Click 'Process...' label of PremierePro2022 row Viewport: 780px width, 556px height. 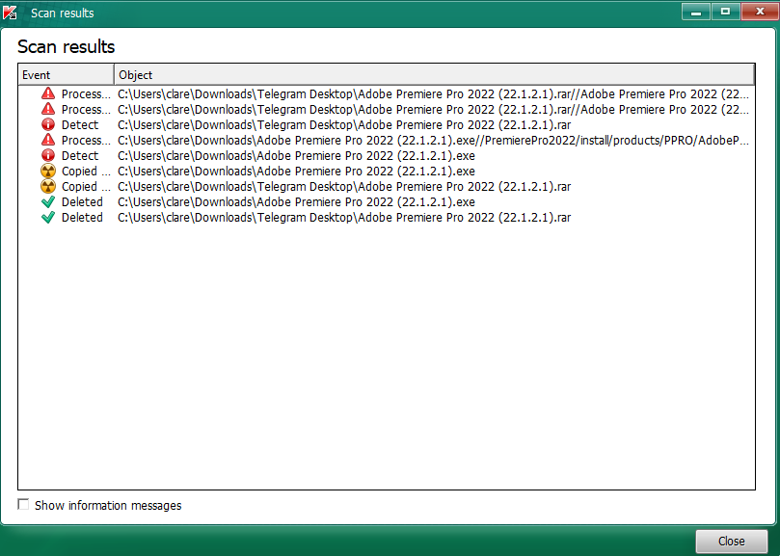(86, 141)
